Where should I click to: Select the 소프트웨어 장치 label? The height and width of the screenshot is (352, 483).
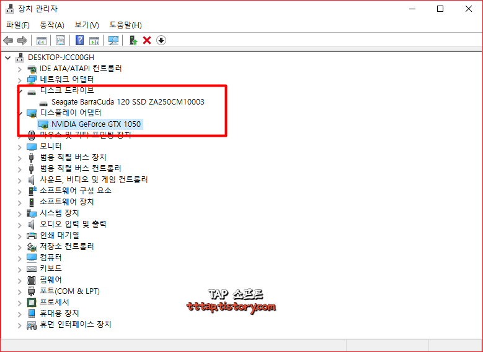pyautogui.click(x=67, y=202)
